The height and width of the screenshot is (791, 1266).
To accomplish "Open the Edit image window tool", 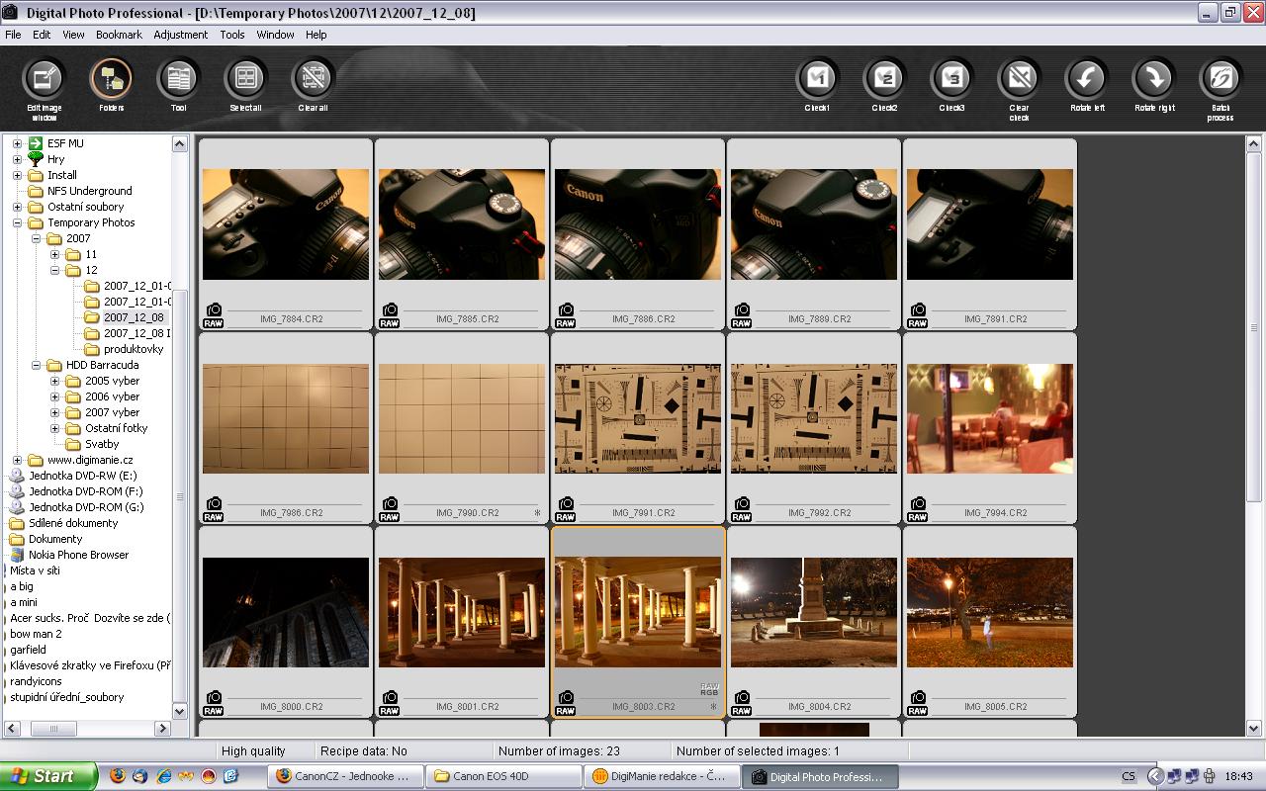I will [44, 79].
